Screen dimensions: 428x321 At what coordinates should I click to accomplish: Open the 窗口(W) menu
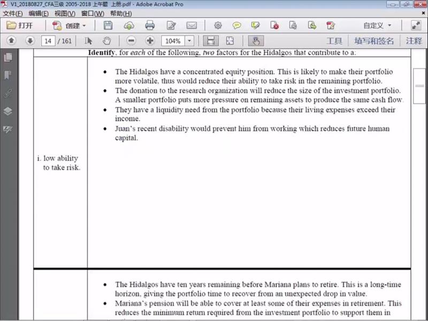point(93,13)
